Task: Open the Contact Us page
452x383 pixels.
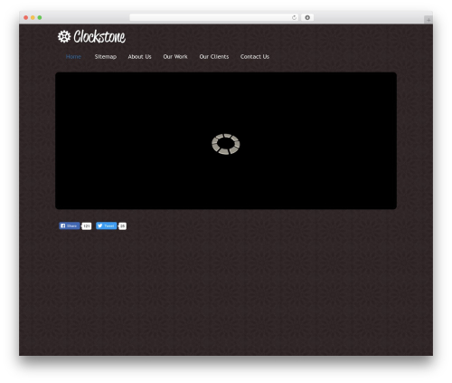Action: click(x=255, y=57)
